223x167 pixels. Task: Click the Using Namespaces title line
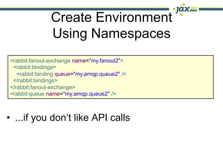[x=111, y=34]
